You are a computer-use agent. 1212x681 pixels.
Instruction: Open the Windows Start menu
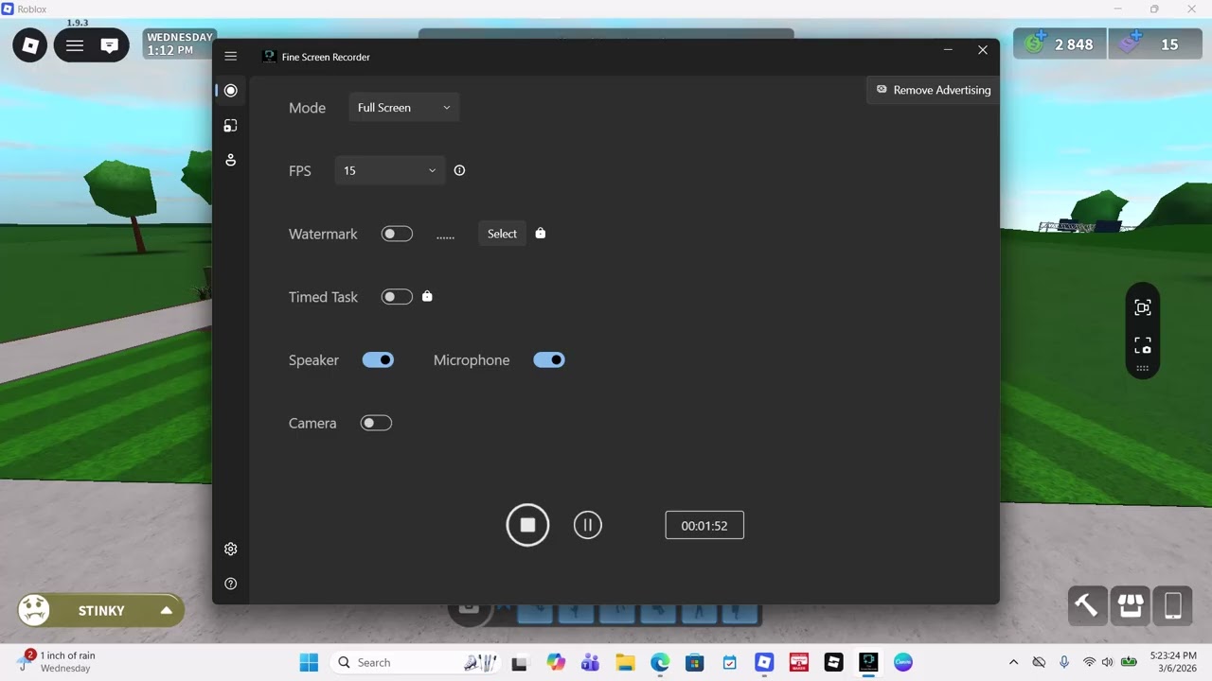309,662
